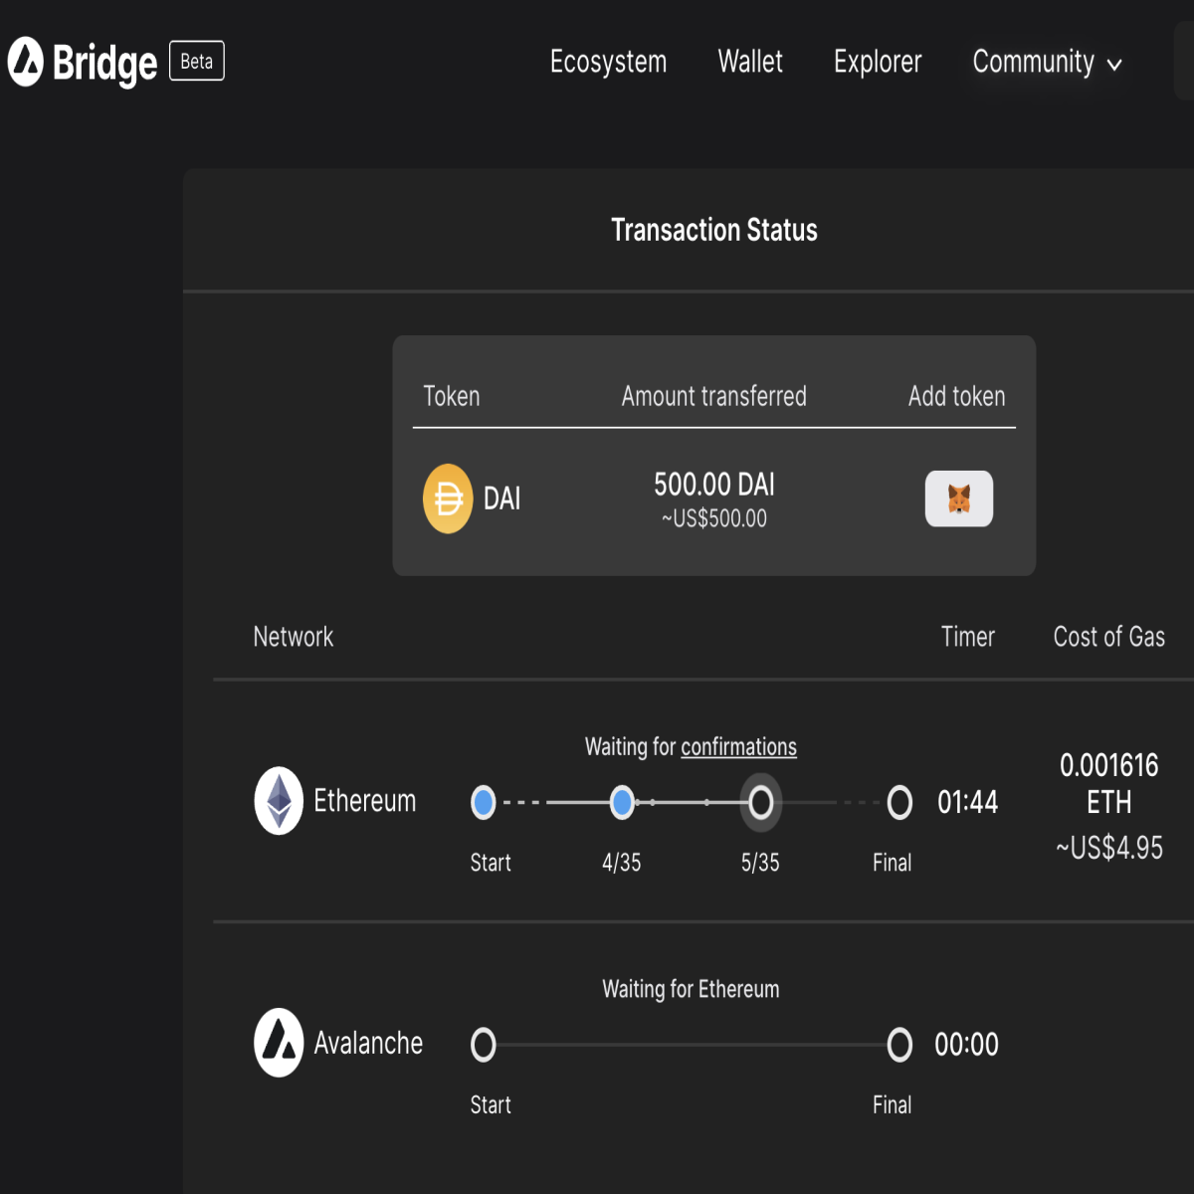Viewport: 1194px width, 1194px height.
Task: Click the Timer column label
Action: tap(968, 637)
